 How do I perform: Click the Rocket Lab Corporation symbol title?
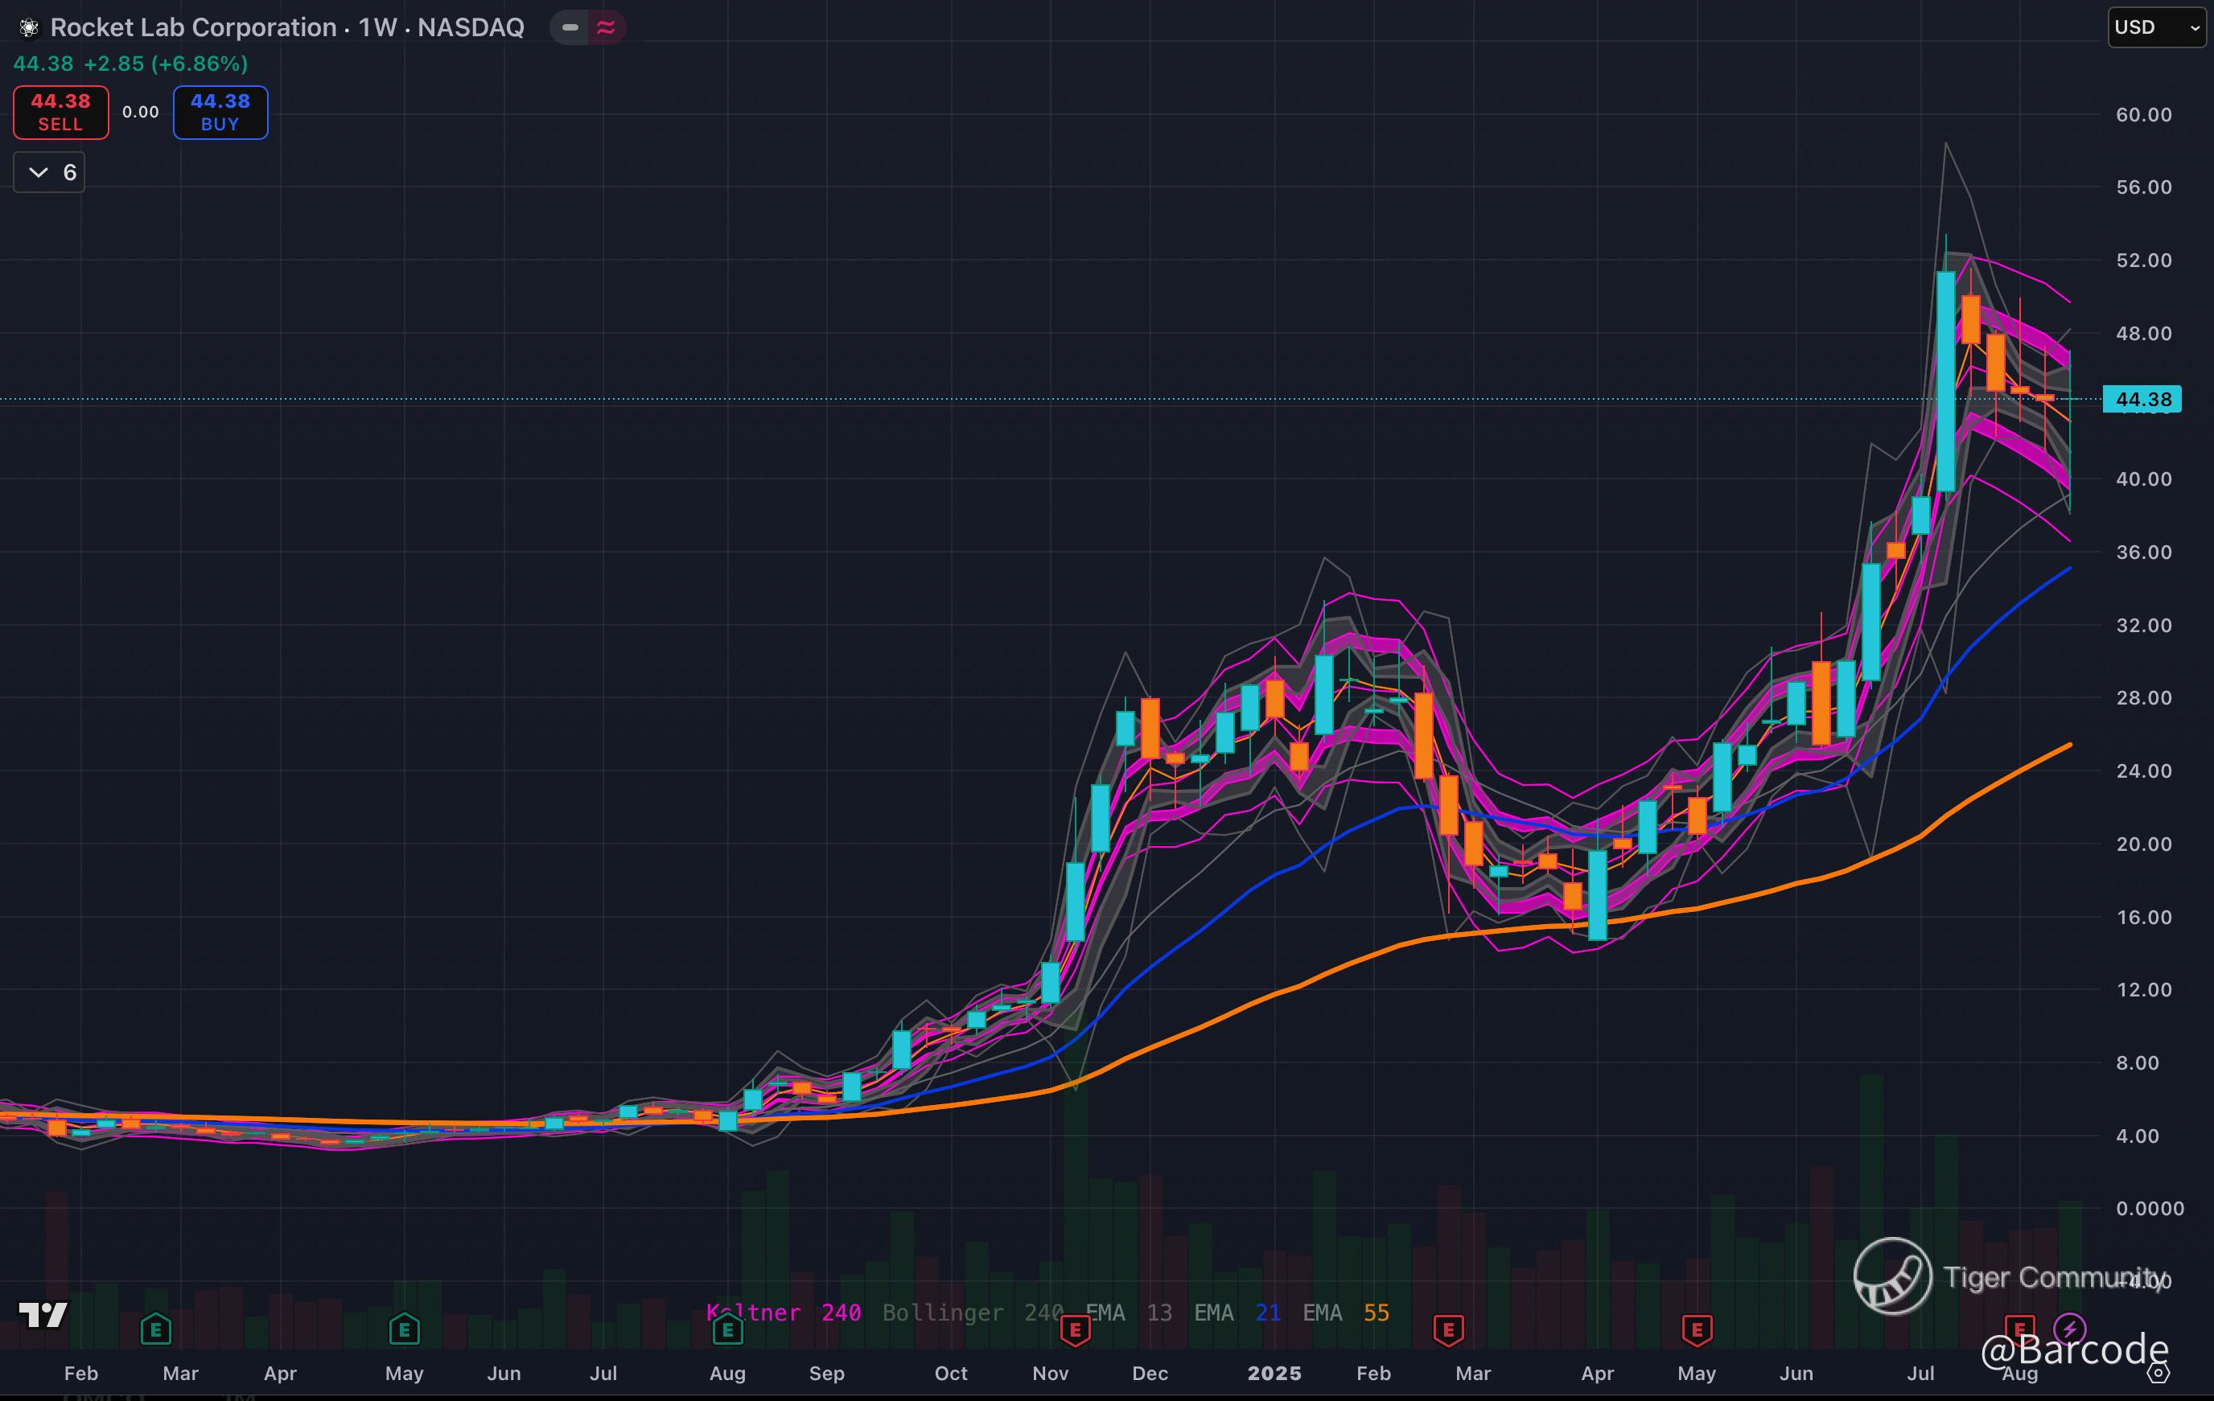point(193,27)
